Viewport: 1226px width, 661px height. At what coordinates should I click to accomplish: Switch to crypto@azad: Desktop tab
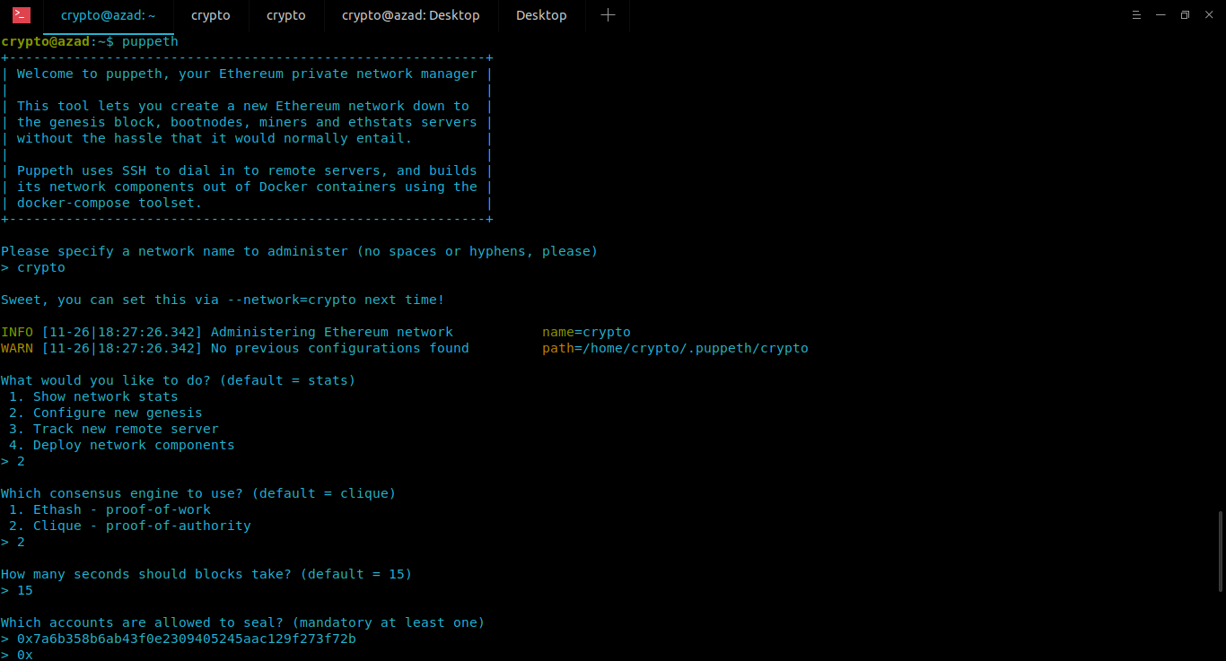point(411,15)
